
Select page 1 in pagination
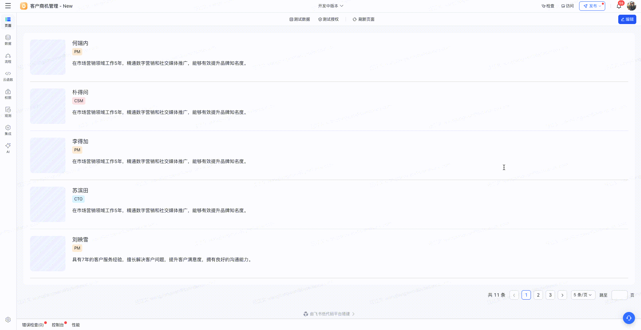coord(526,295)
